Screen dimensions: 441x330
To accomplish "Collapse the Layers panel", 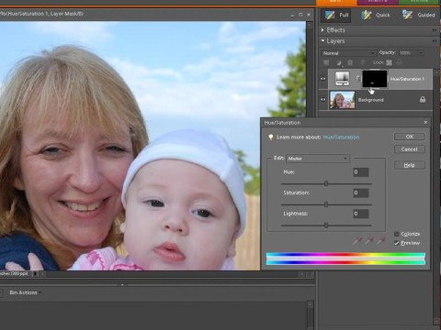I will (322, 40).
